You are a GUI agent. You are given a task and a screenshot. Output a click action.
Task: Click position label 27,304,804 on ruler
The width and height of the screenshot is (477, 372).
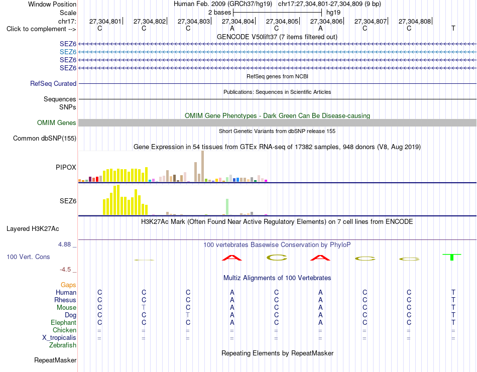click(237, 21)
